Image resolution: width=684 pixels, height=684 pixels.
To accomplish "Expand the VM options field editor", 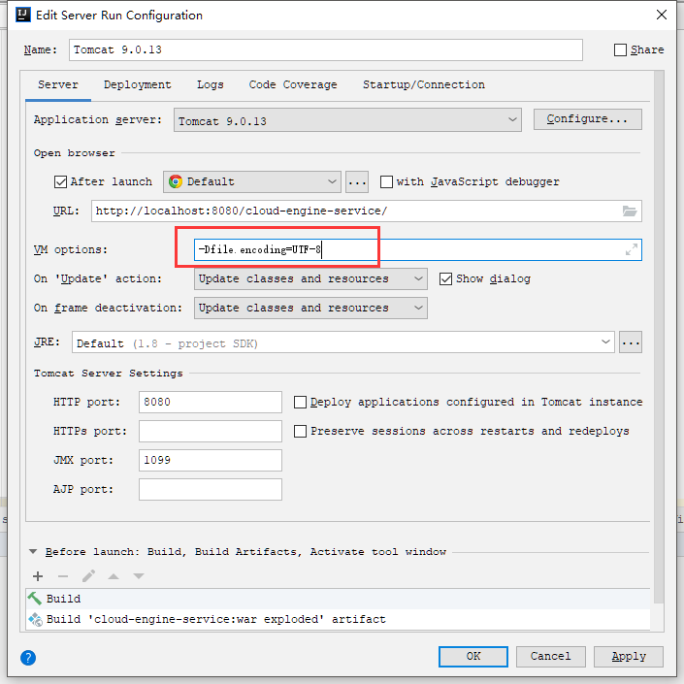I will tap(632, 249).
